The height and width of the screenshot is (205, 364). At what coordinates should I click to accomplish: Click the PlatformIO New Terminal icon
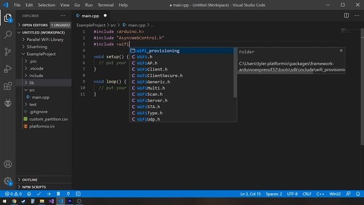point(78,194)
